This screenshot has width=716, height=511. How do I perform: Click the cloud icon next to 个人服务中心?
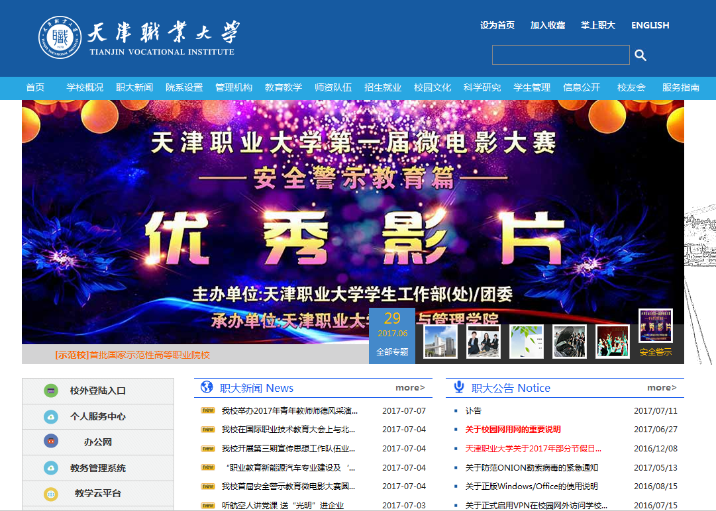tap(51, 416)
